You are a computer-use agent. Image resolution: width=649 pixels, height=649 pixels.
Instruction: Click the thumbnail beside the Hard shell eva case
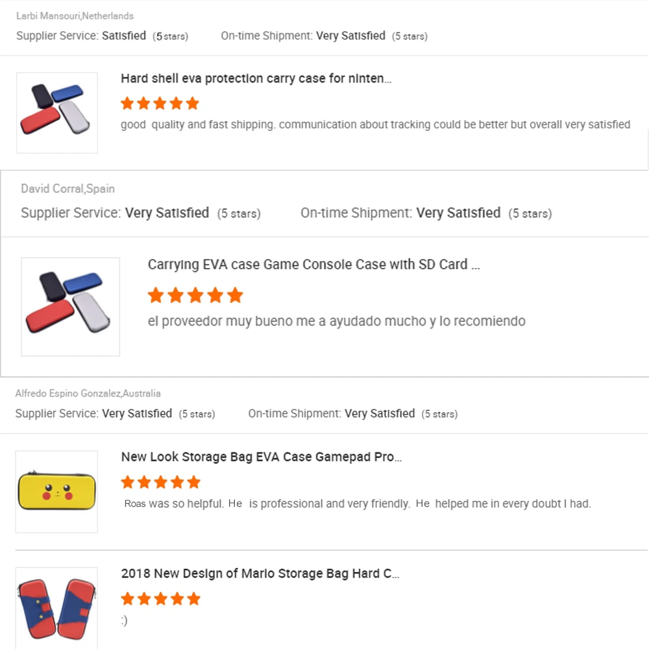coord(57,113)
